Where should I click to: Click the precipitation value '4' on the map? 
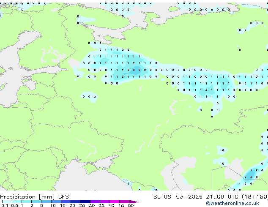tap(251, 177)
